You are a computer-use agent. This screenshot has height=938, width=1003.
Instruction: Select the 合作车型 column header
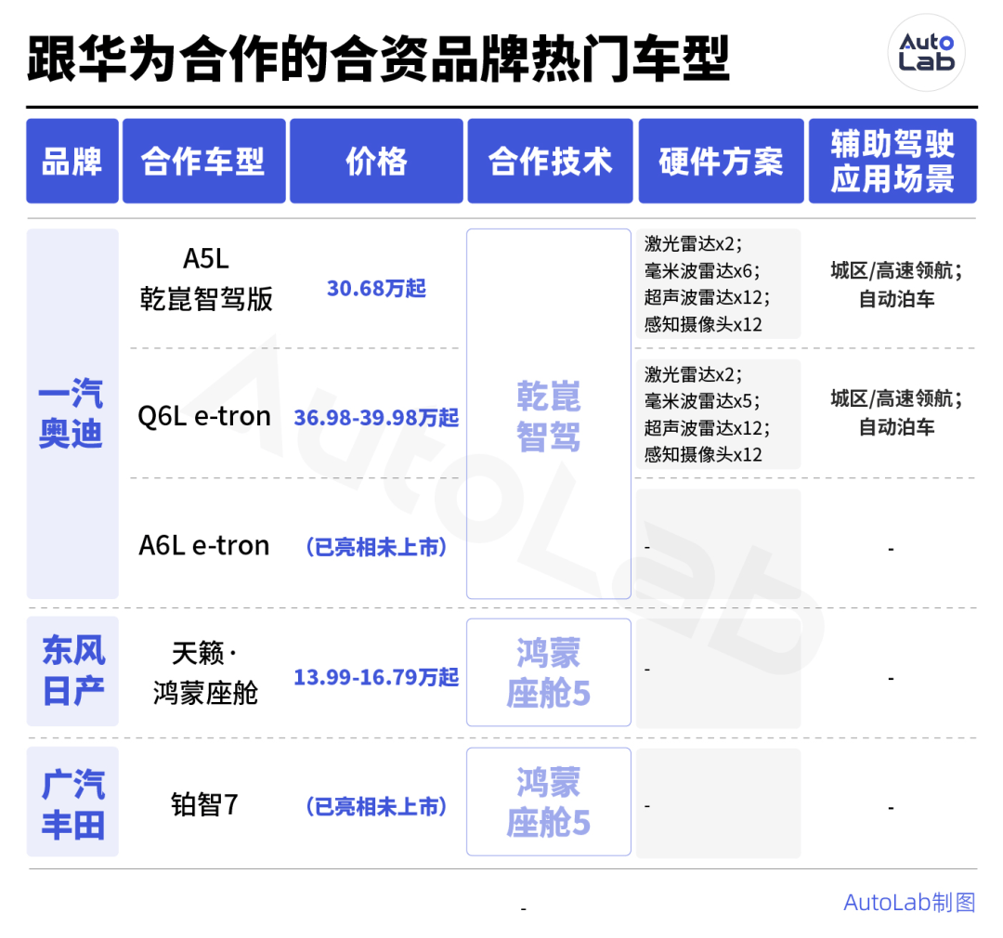[x=203, y=160]
